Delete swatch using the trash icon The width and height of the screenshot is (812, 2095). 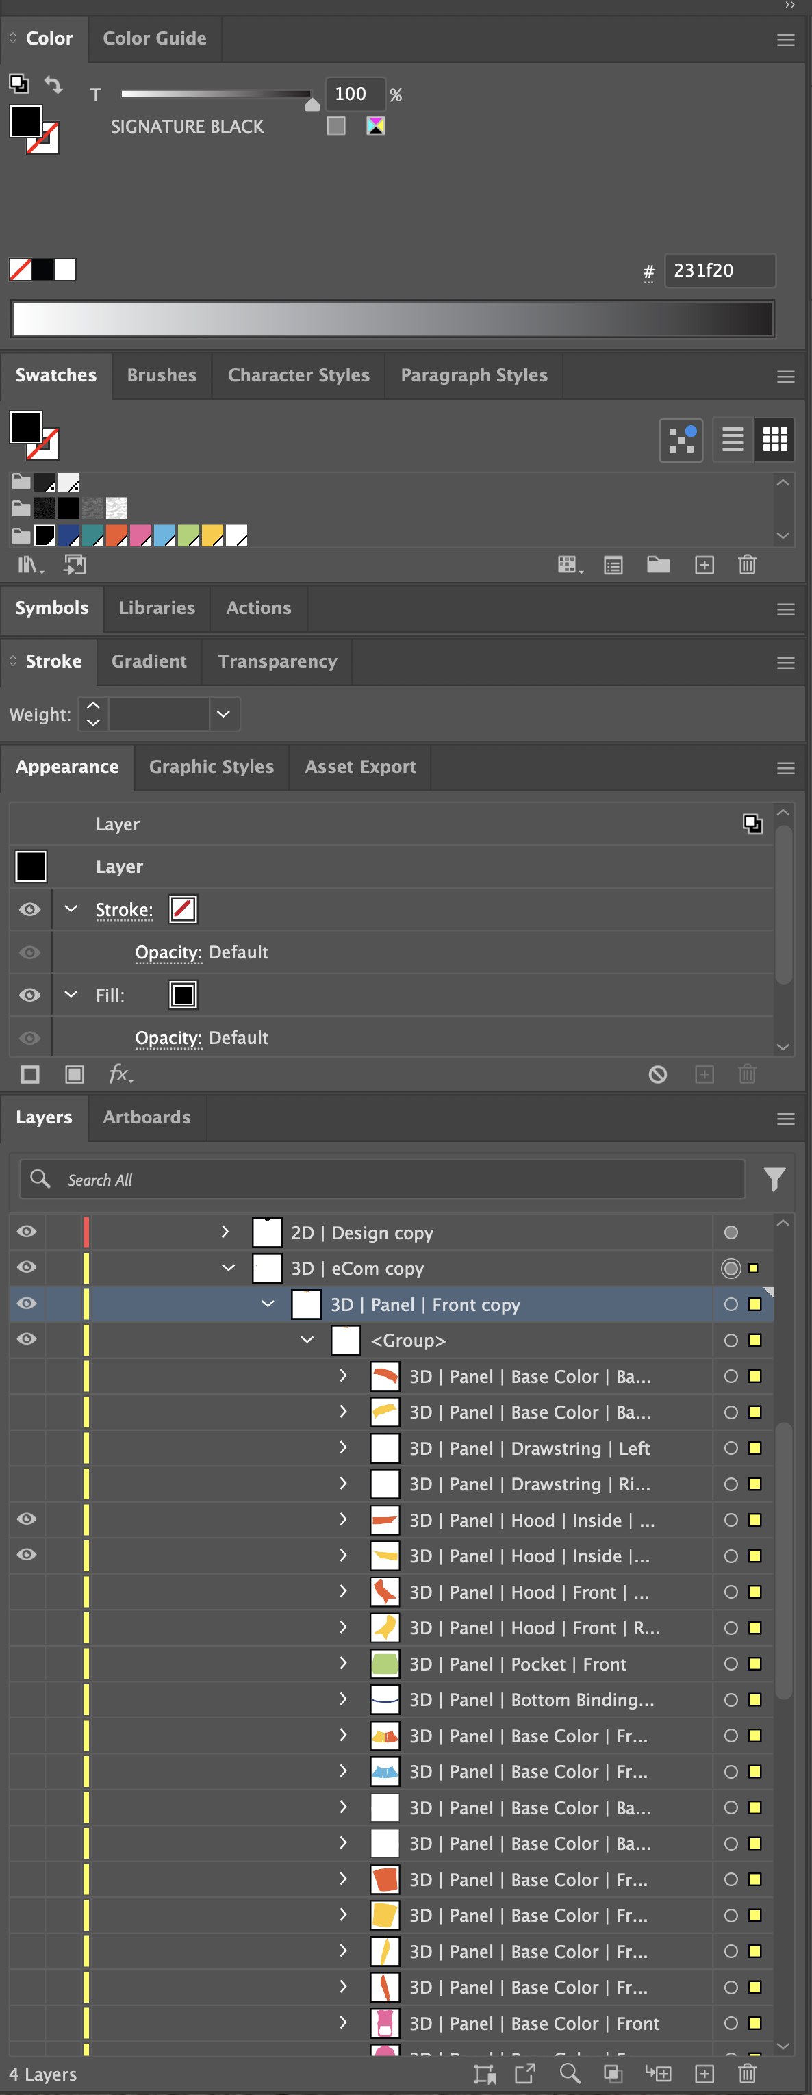[x=747, y=566]
